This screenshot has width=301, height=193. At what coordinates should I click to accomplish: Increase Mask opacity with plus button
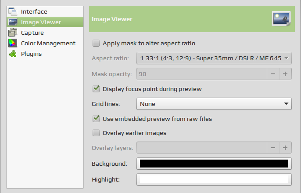[x=285, y=74]
